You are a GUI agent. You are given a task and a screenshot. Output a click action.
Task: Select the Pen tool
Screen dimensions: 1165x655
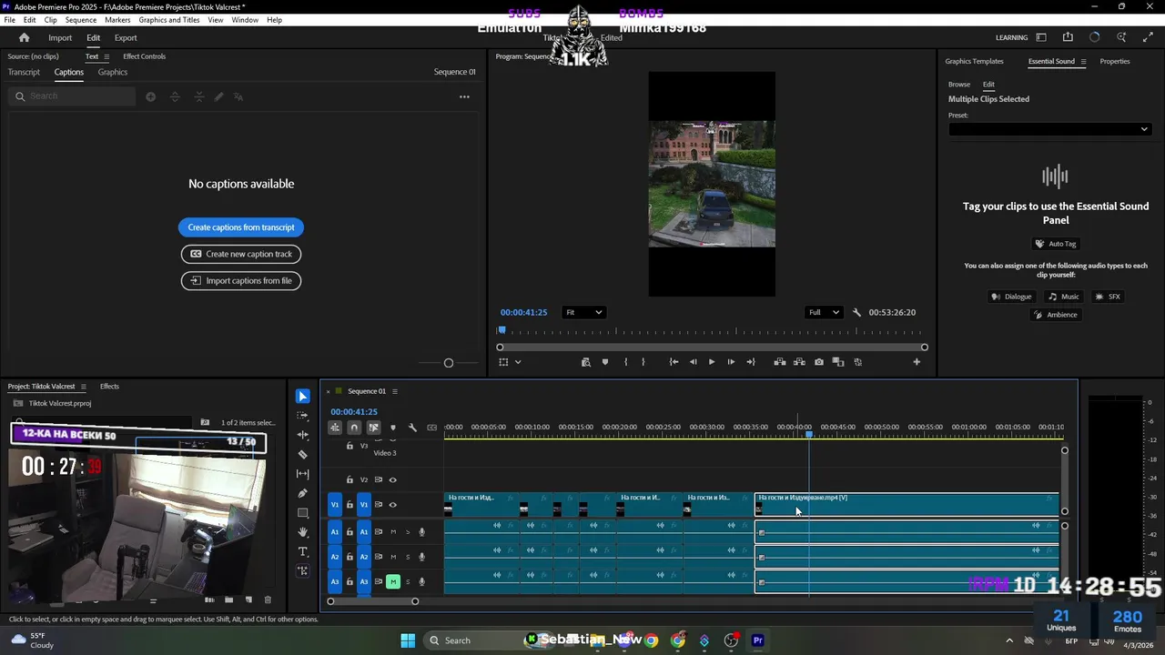(303, 493)
